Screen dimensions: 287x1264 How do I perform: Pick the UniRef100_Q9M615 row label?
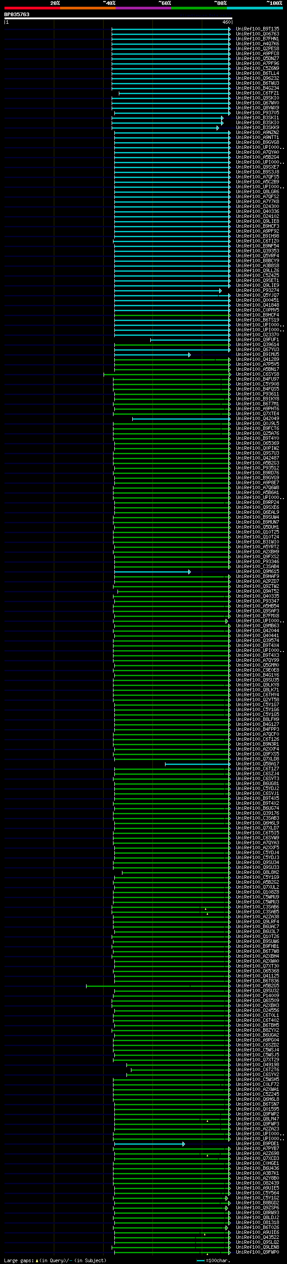pyautogui.click(x=257, y=571)
